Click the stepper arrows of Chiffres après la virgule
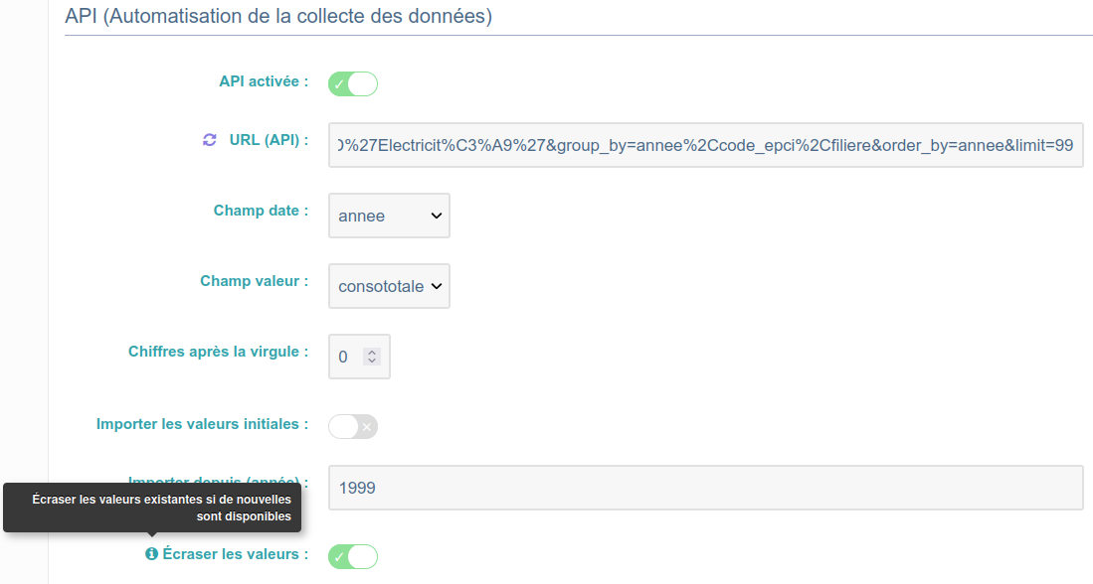The width and height of the screenshot is (1093, 584). coord(372,357)
